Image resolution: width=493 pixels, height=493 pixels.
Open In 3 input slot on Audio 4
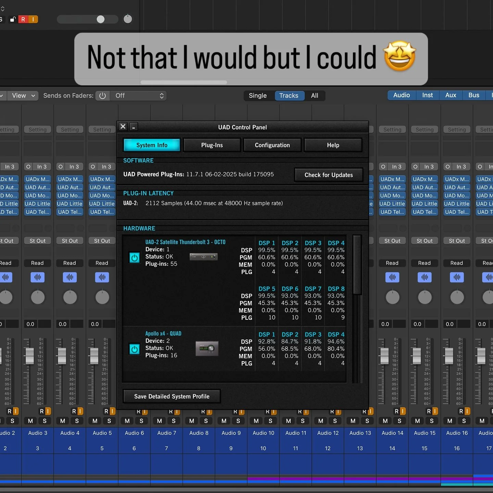[74, 167]
